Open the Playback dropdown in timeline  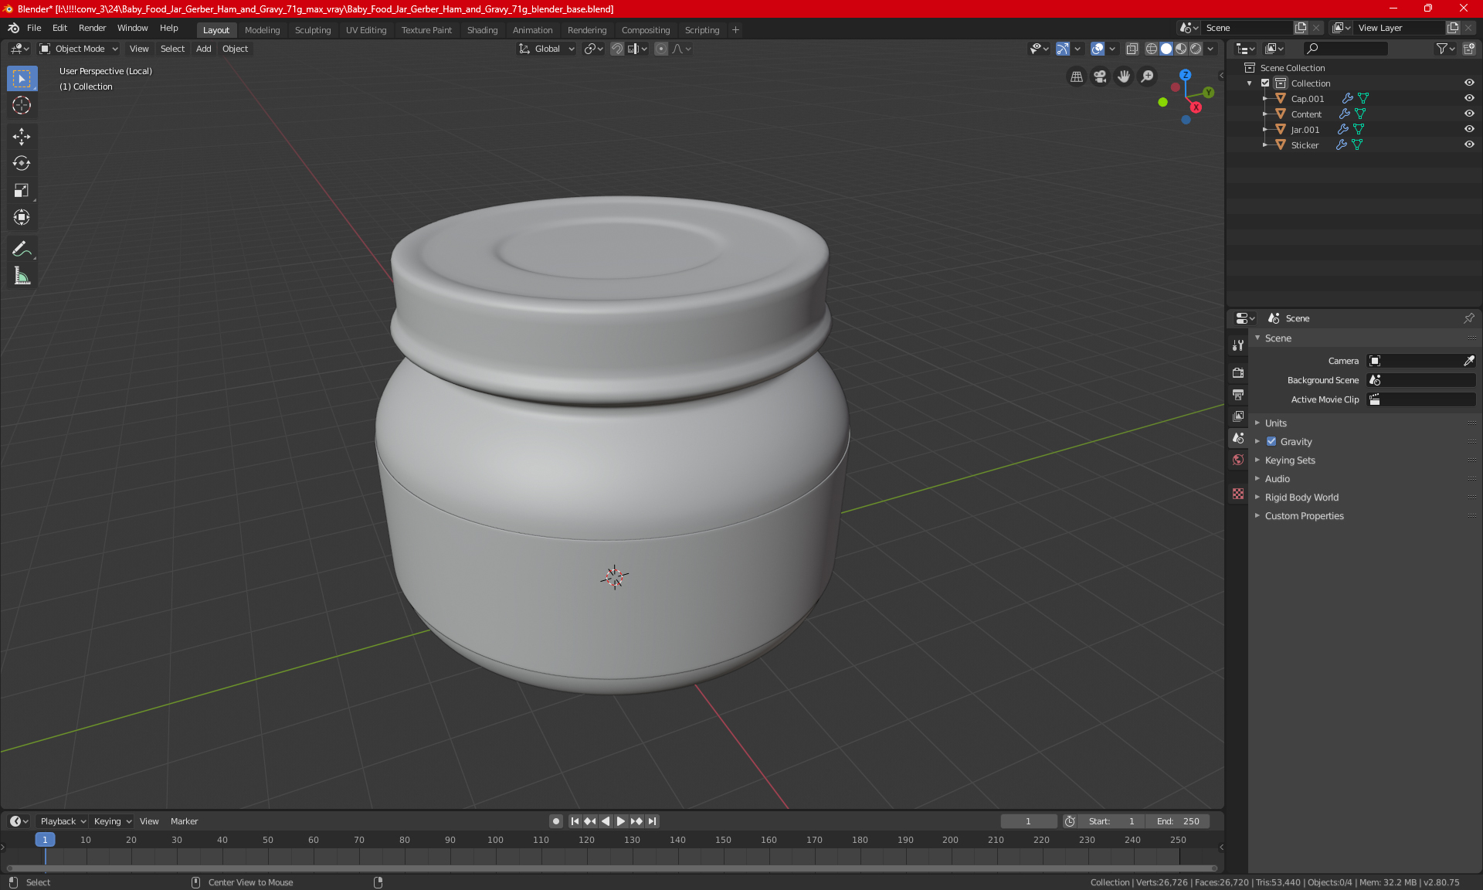pyautogui.click(x=63, y=821)
